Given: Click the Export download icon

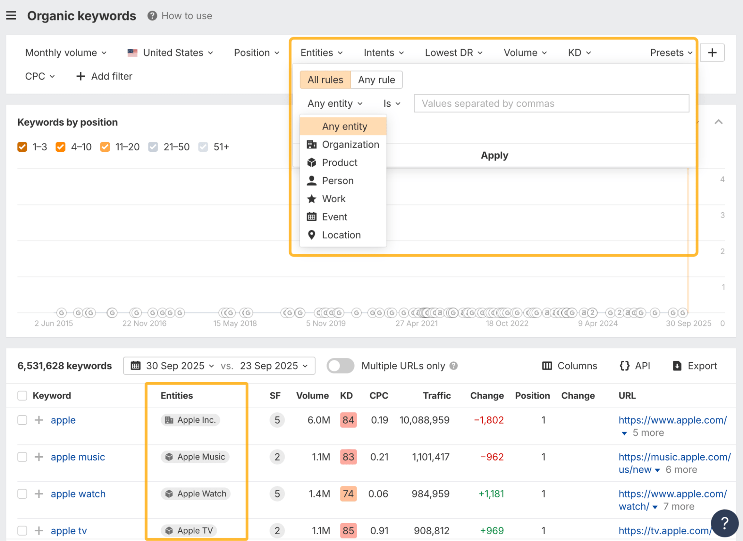Looking at the screenshot, I should [677, 366].
